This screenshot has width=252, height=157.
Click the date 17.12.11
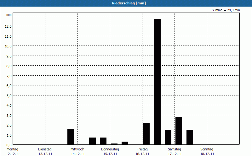[x=175, y=154]
